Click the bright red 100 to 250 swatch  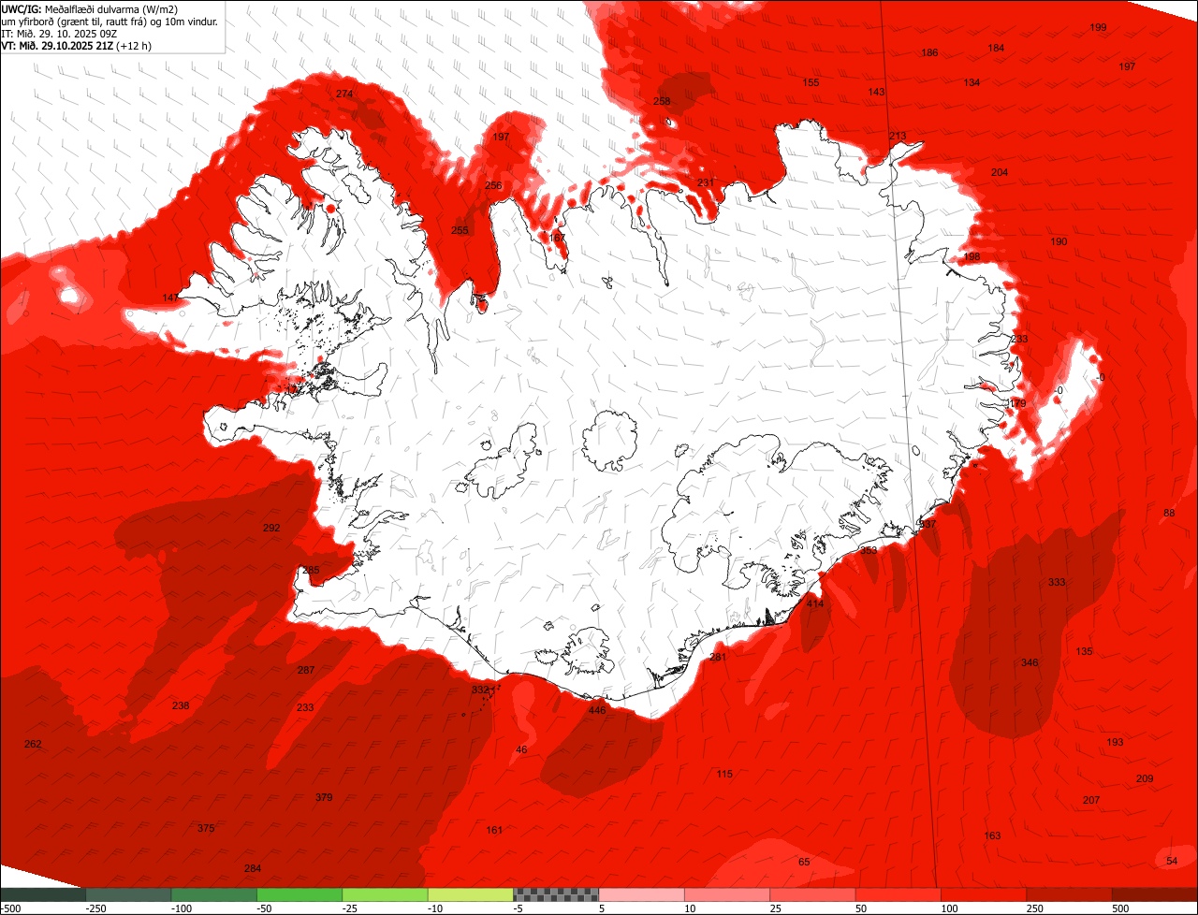984,894
